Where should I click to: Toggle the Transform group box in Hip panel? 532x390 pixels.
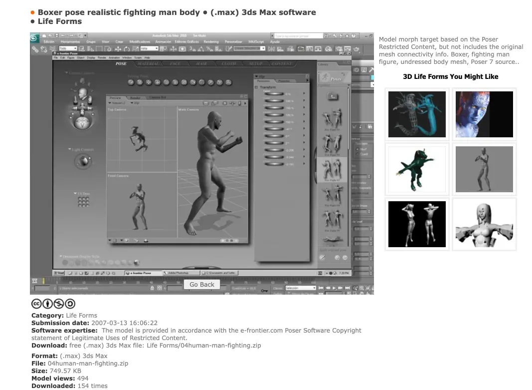click(256, 87)
